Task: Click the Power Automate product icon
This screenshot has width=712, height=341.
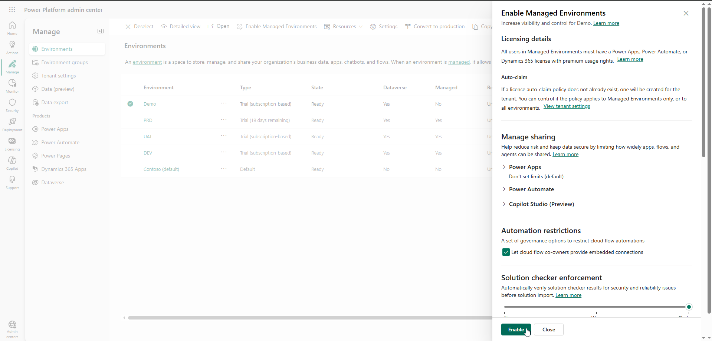Action: pyautogui.click(x=35, y=142)
